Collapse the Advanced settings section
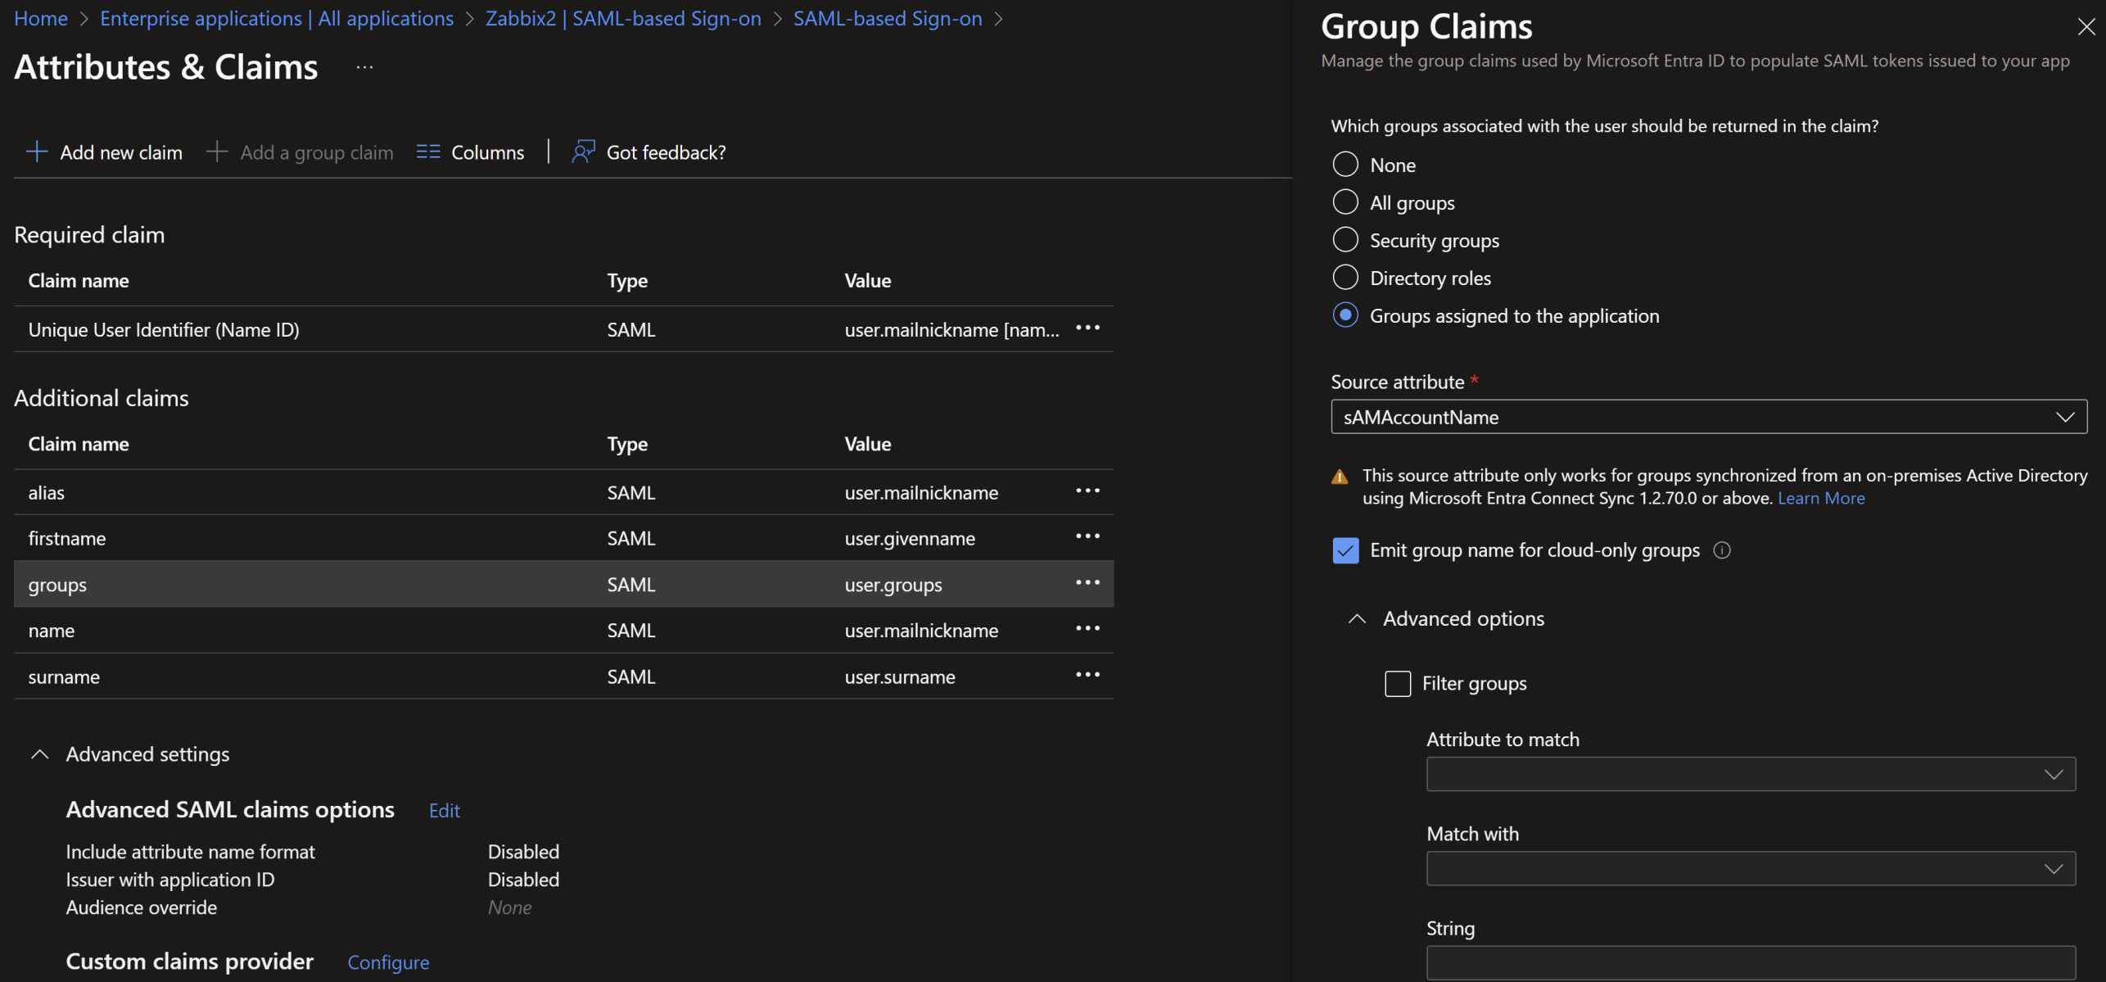The width and height of the screenshot is (2106, 982). pyautogui.click(x=39, y=754)
